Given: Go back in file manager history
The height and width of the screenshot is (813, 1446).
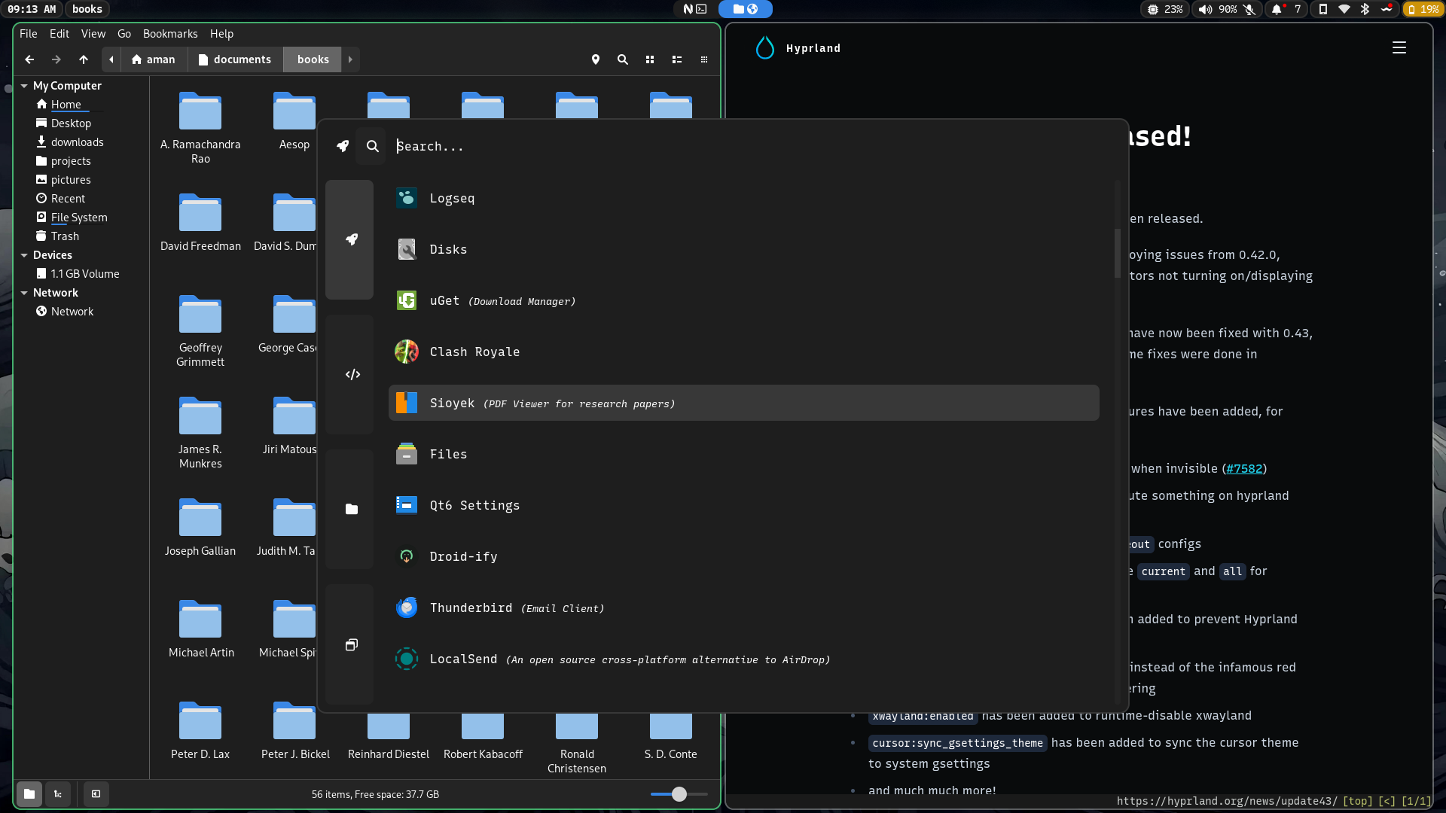Looking at the screenshot, I should (29, 59).
